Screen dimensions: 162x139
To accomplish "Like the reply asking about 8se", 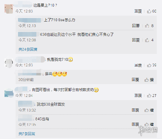I will pos(149,26).
